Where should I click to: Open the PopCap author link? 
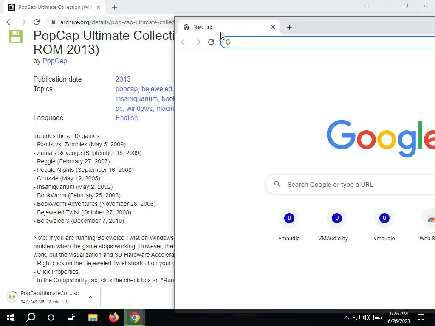[55, 61]
